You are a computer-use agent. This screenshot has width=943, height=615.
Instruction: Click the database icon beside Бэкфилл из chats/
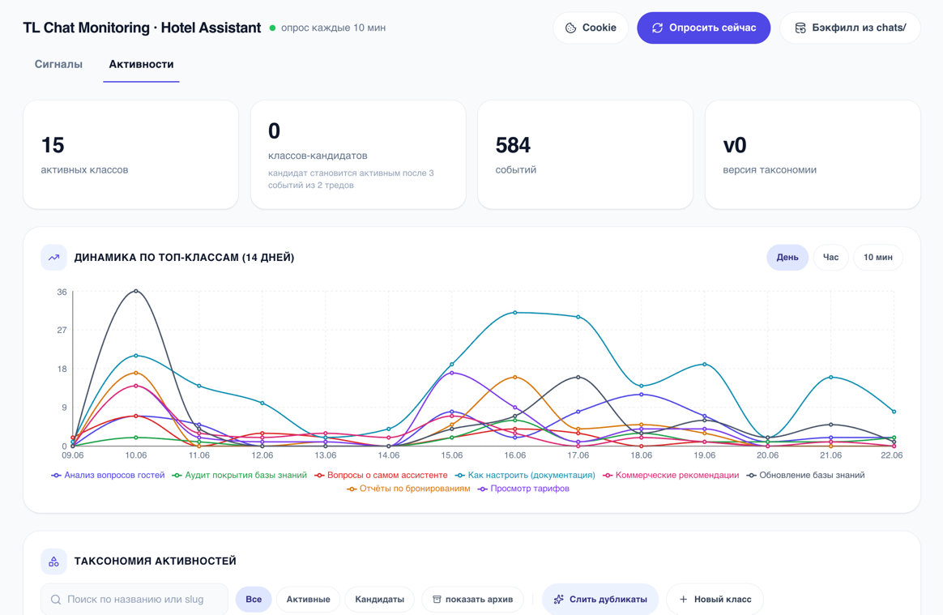click(x=800, y=28)
